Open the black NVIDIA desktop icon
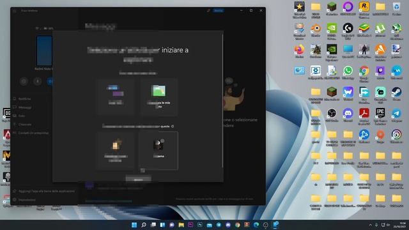 pyautogui.click(x=332, y=50)
